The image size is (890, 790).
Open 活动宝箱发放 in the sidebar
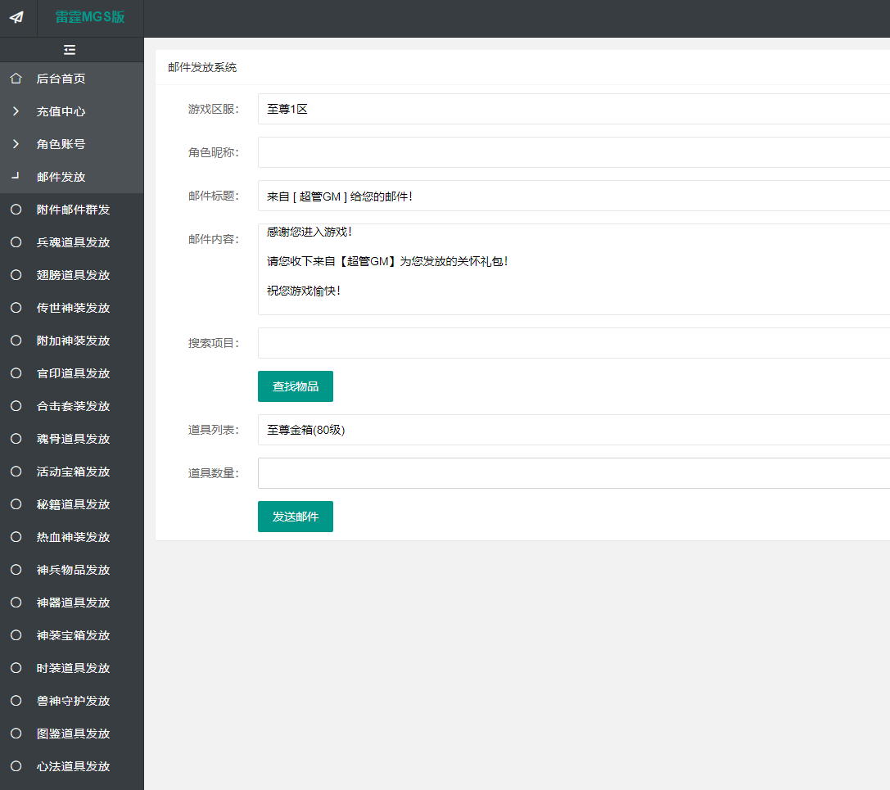pos(73,472)
